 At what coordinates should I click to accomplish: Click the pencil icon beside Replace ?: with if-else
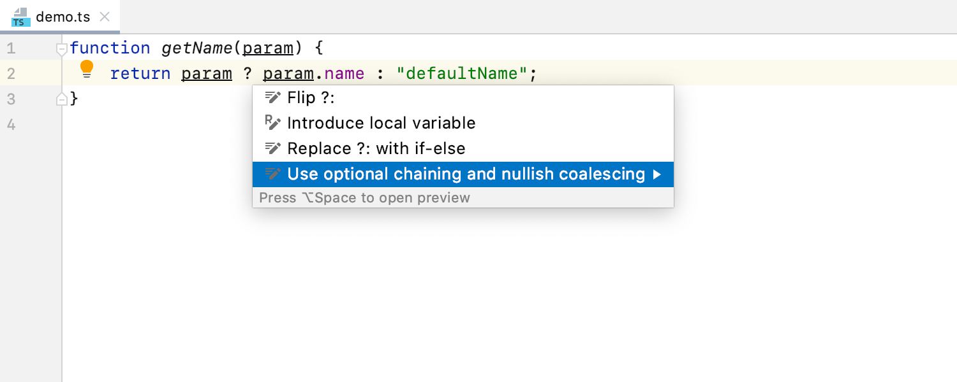tap(272, 148)
